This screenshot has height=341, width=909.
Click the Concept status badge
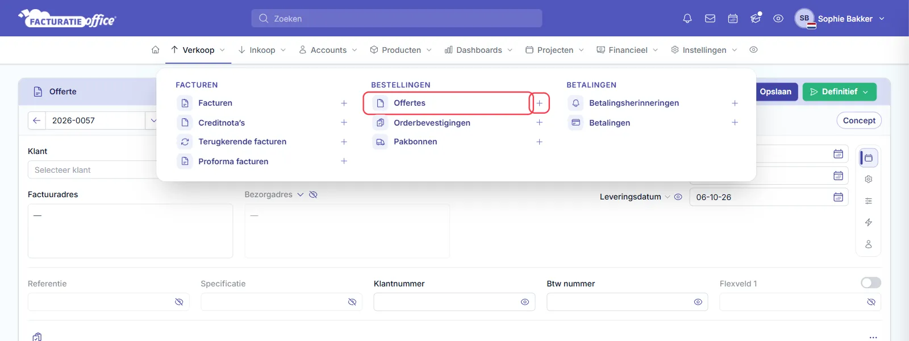859,120
